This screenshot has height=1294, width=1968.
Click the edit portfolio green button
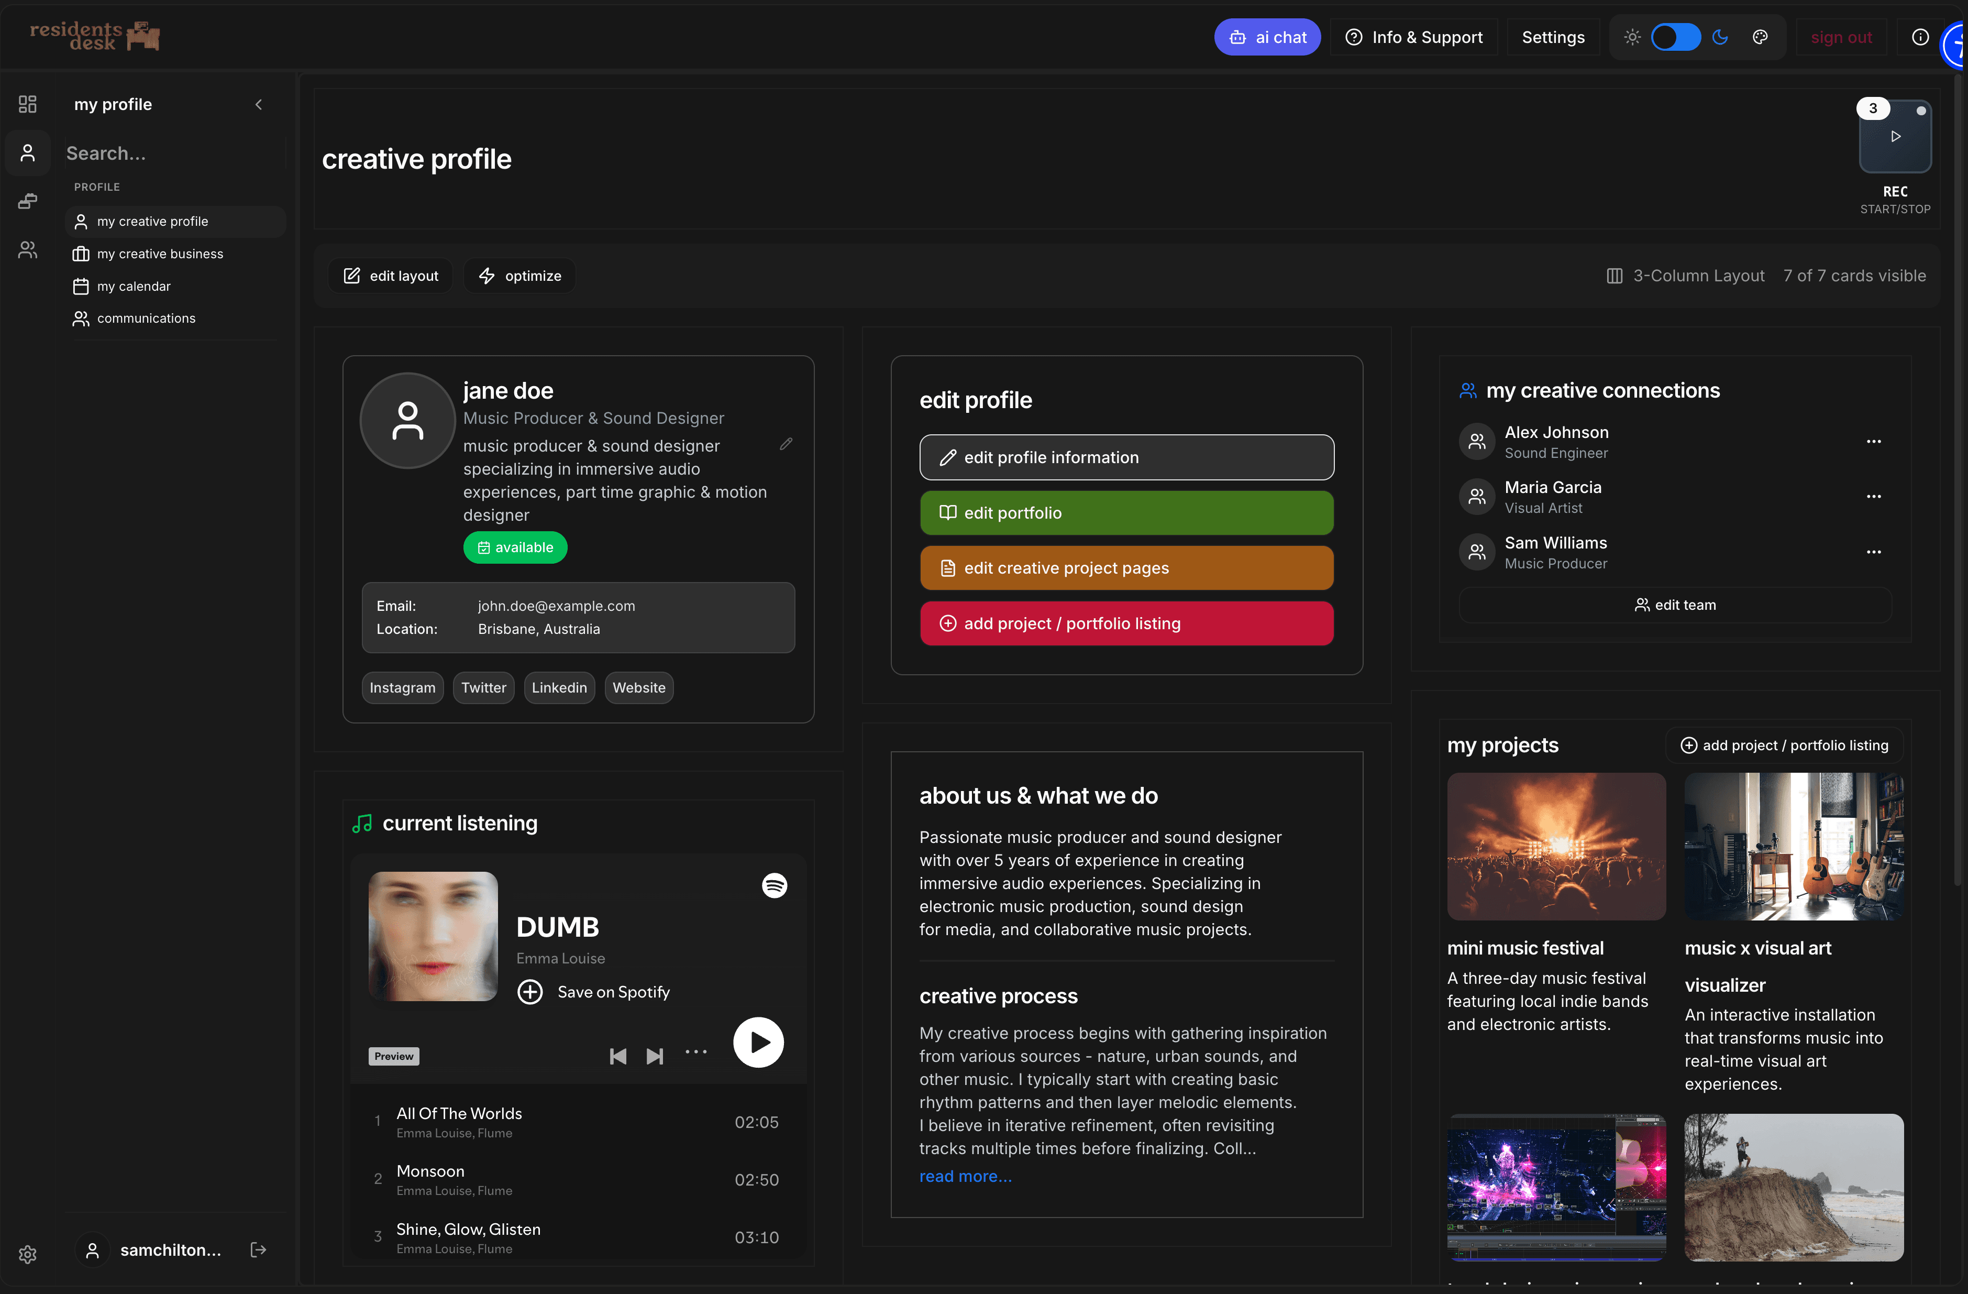(x=1126, y=513)
